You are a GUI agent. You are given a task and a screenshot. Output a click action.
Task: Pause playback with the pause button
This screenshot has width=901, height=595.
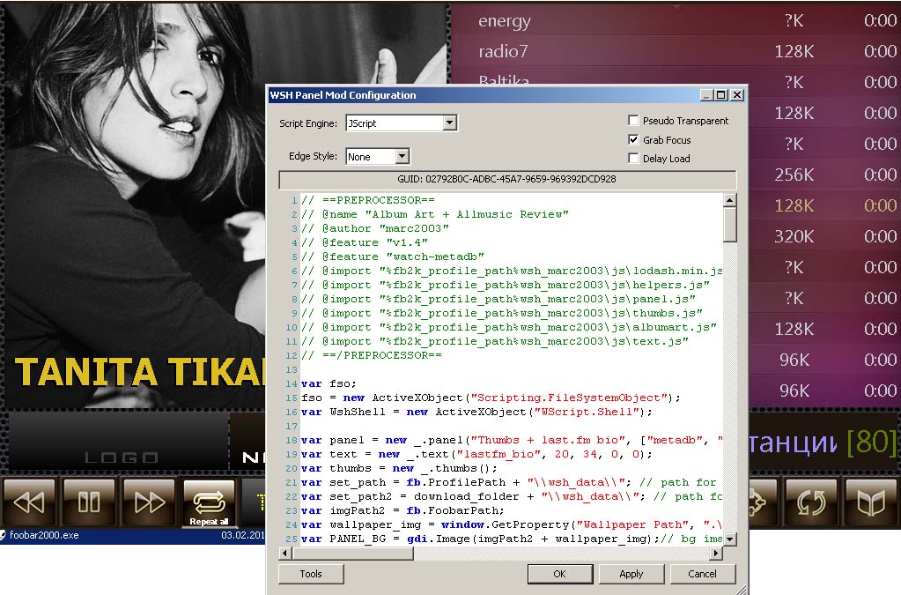click(89, 502)
